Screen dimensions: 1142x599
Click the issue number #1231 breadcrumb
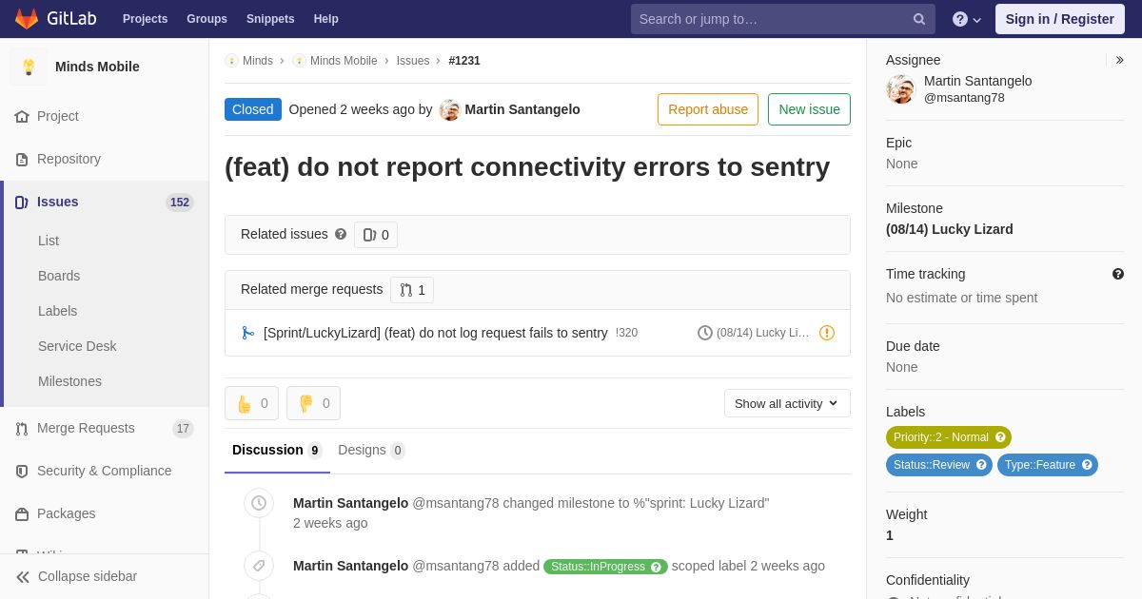(x=464, y=61)
